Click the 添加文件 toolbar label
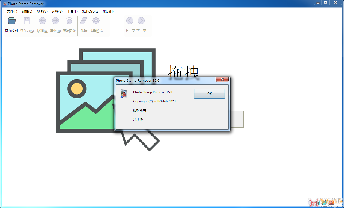This screenshot has width=344, height=208. 12,31
